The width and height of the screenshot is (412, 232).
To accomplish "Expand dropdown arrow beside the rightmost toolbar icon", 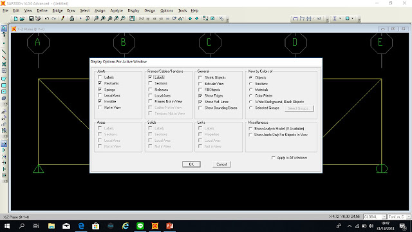I will pos(353,19).
